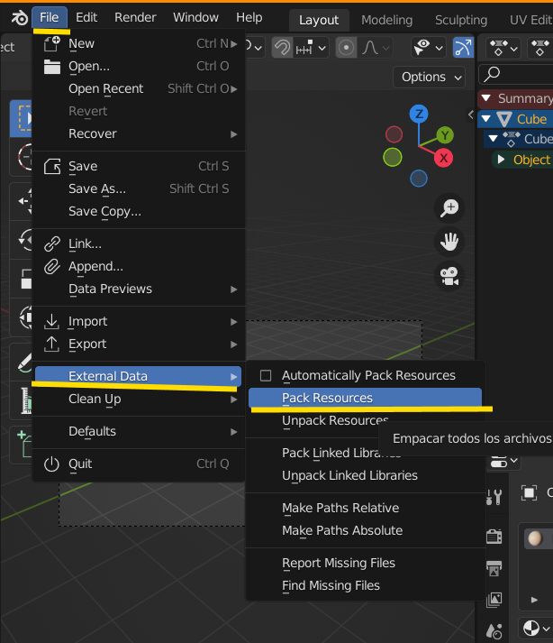Expand the Open Recent submenu

click(139, 88)
